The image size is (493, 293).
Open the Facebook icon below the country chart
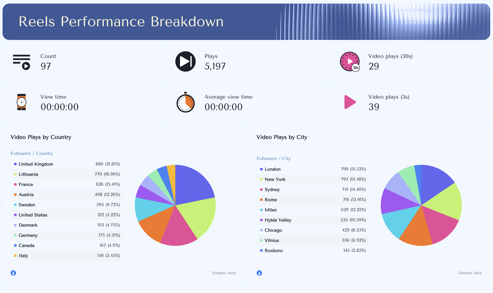tap(13, 273)
